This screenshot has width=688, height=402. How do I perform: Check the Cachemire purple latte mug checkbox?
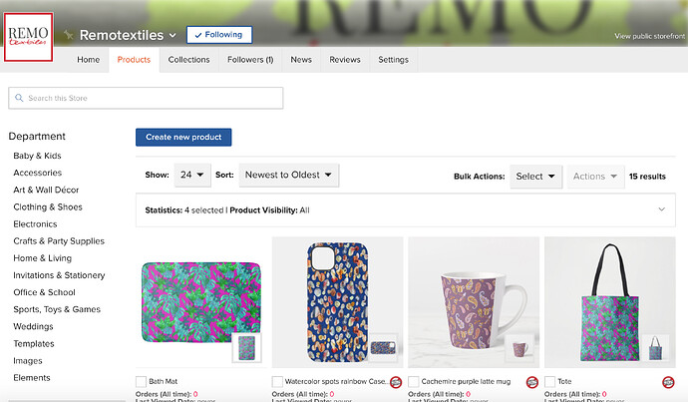coord(414,381)
